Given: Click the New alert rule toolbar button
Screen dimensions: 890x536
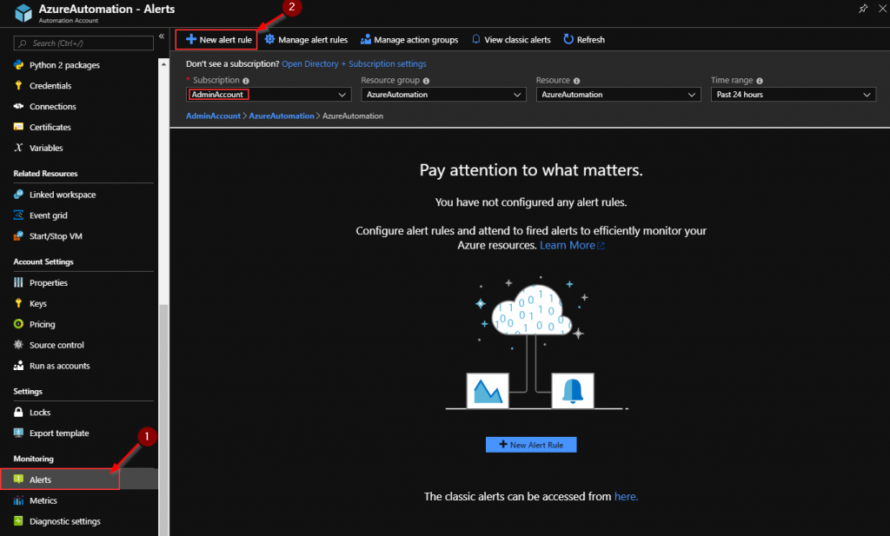Looking at the screenshot, I should click(216, 39).
